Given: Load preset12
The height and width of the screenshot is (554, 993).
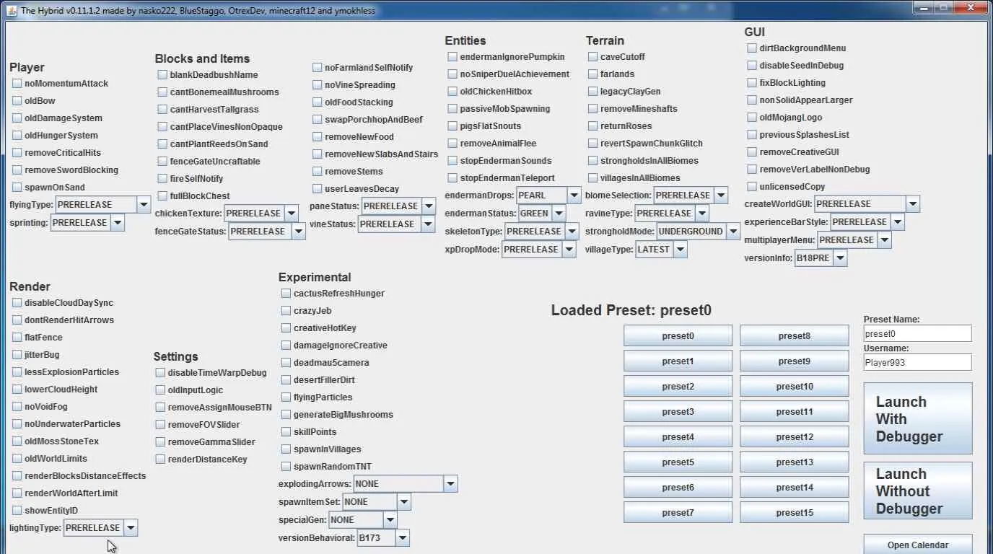Looking at the screenshot, I should pyautogui.click(x=794, y=437).
